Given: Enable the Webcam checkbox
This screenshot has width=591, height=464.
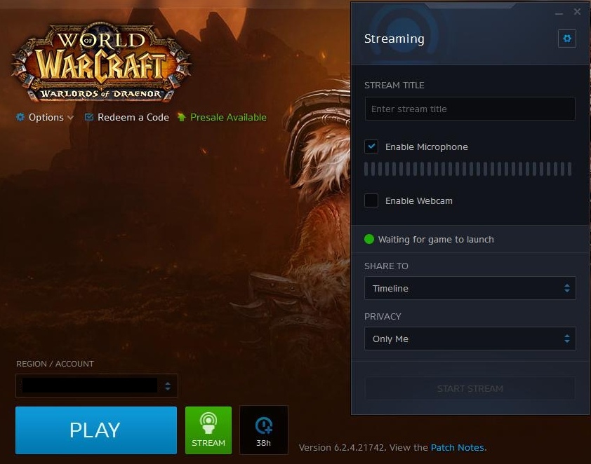Looking at the screenshot, I should tap(371, 200).
